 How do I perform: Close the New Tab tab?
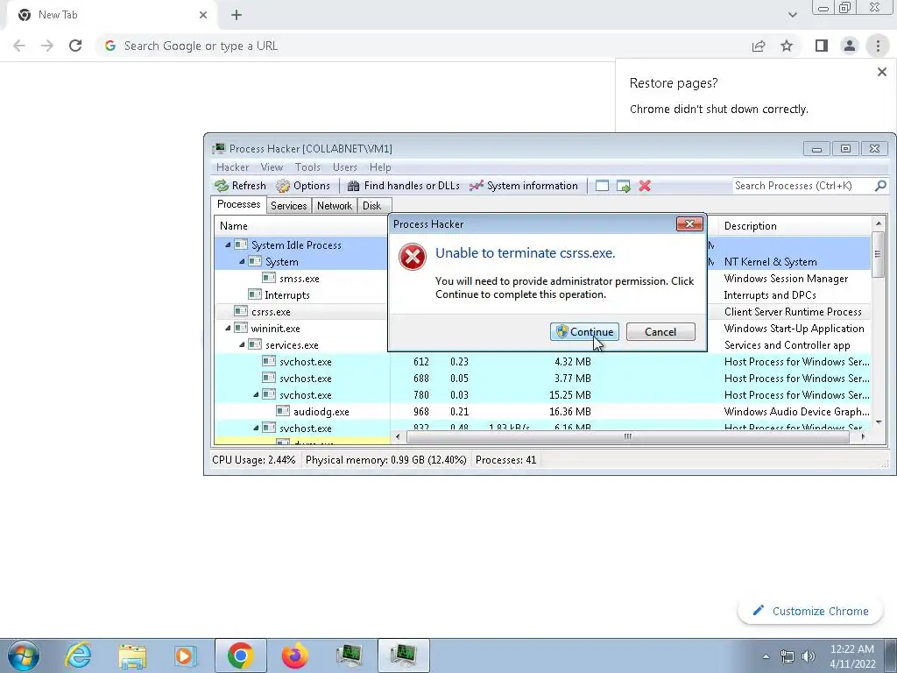coord(203,15)
